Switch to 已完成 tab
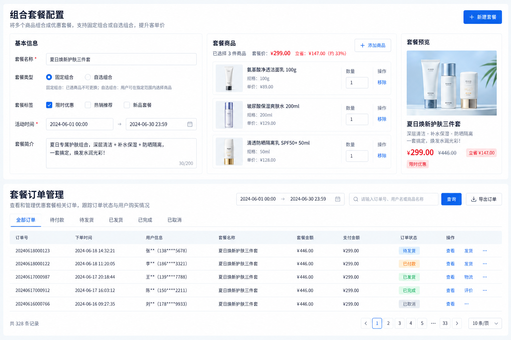The width and height of the screenshot is (511, 340). 145,220
